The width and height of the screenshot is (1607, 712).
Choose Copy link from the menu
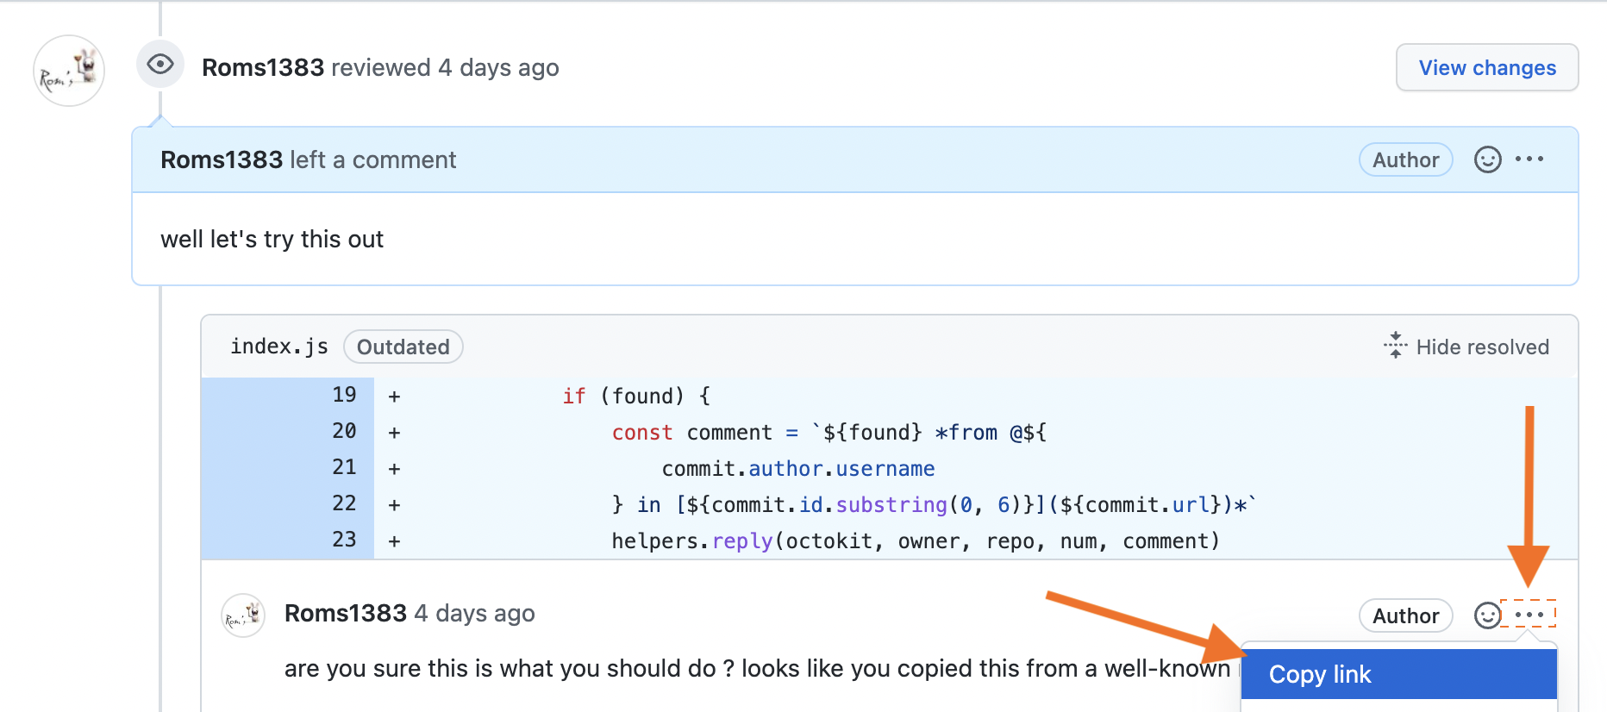pyautogui.click(x=1398, y=674)
